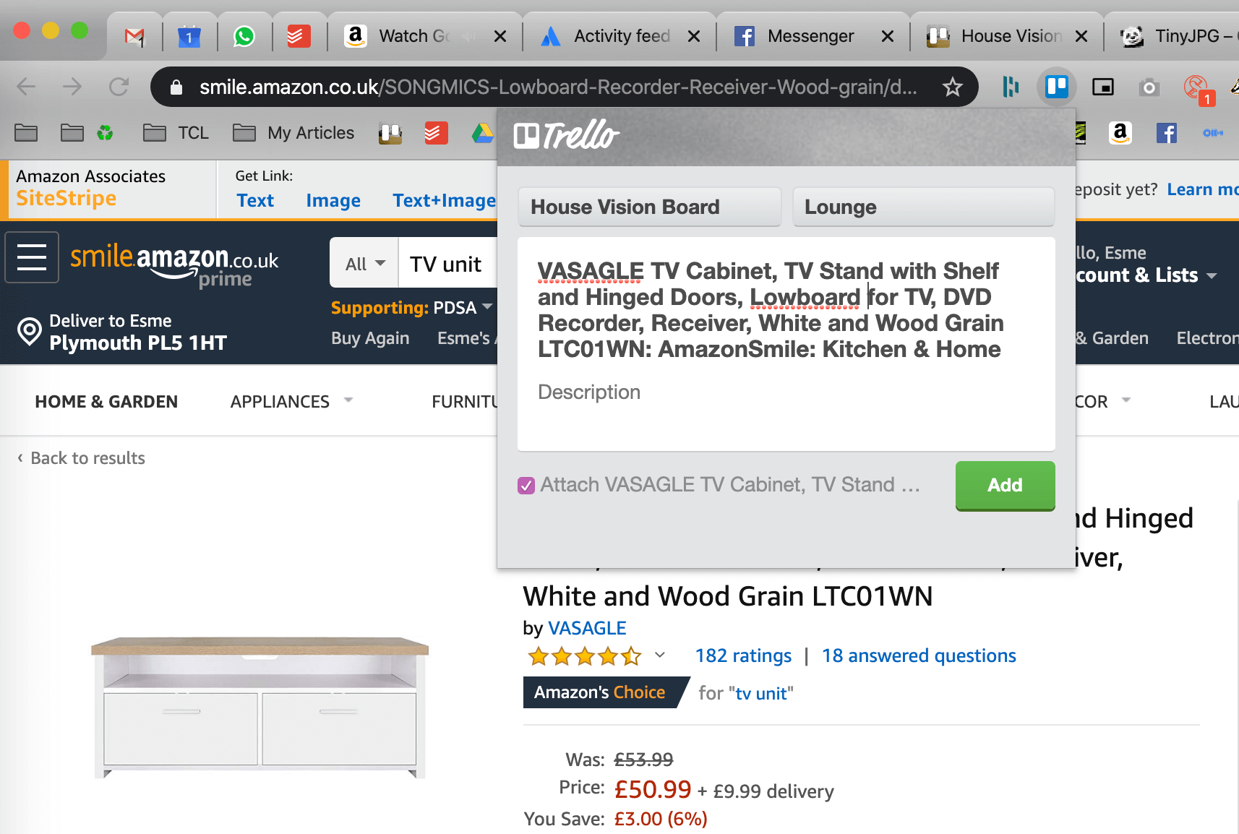Screen dimensions: 1239x834
Task: Toggle the Attach VASAGLE TV Cabinet checkbox
Action: (x=526, y=486)
